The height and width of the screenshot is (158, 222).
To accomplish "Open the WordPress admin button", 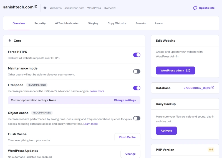I will (175, 70).
